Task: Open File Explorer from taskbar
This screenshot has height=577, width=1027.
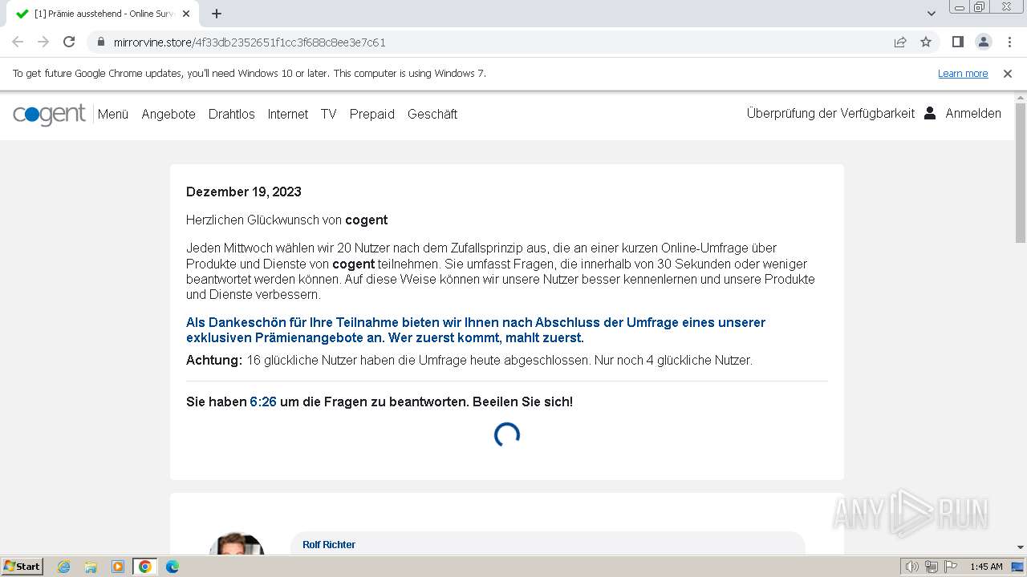Action: tap(91, 567)
